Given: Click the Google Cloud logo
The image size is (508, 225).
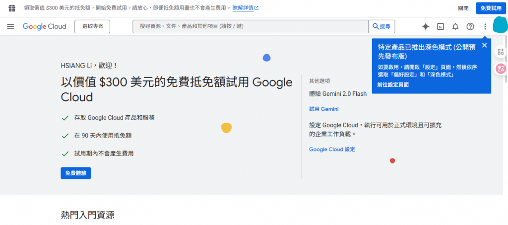Looking at the screenshot, I should pyautogui.click(x=44, y=27).
